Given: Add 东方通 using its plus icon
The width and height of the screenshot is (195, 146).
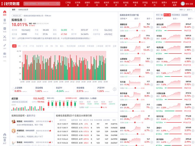Looking at the screenshot, I should point(152,85).
